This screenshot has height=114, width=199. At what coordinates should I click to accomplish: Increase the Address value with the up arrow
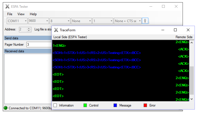pyautogui.click(x=29, y=28)
